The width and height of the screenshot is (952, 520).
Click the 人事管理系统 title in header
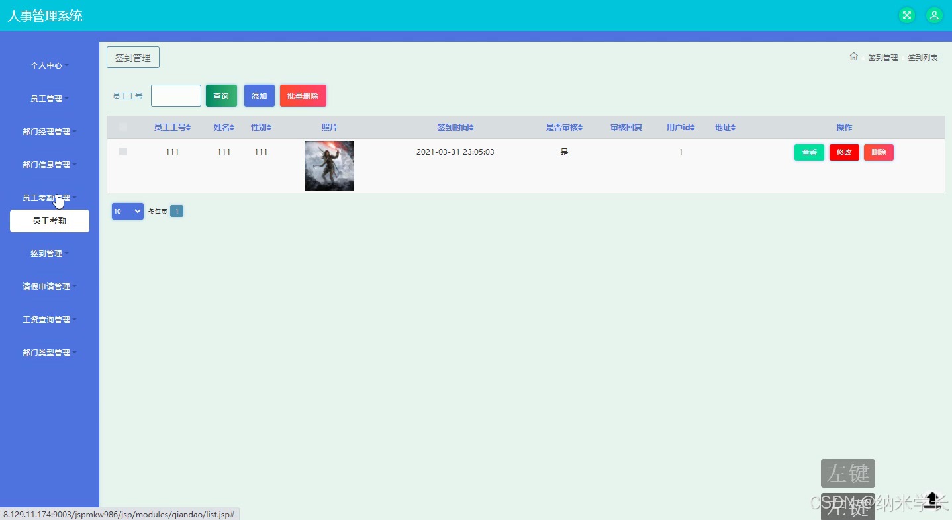pyautogui.click(x=45, y=15)
